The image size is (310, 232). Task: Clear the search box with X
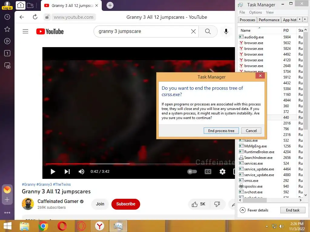point(193,31)
